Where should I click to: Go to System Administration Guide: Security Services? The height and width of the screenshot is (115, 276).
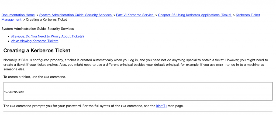76,15
